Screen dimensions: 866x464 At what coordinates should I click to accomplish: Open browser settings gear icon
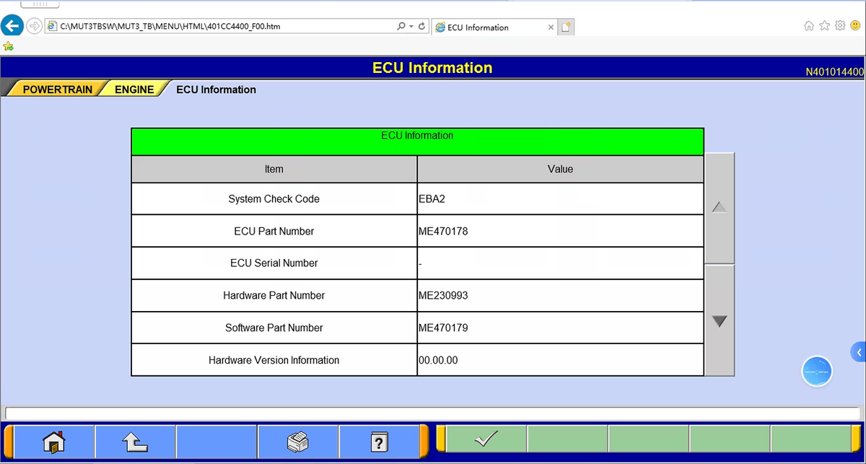(x=840, y=26)
